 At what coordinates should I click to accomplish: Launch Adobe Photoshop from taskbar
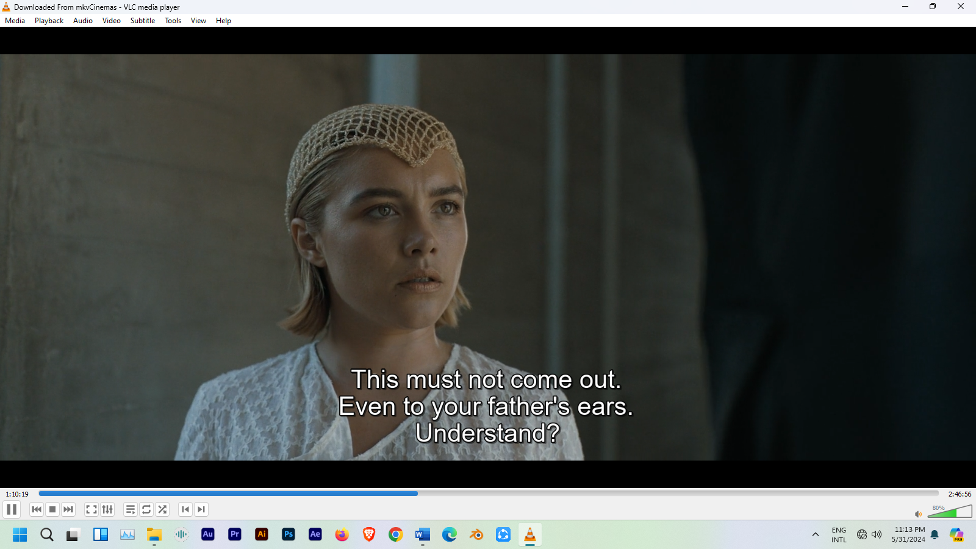click(x=289, y=534)
